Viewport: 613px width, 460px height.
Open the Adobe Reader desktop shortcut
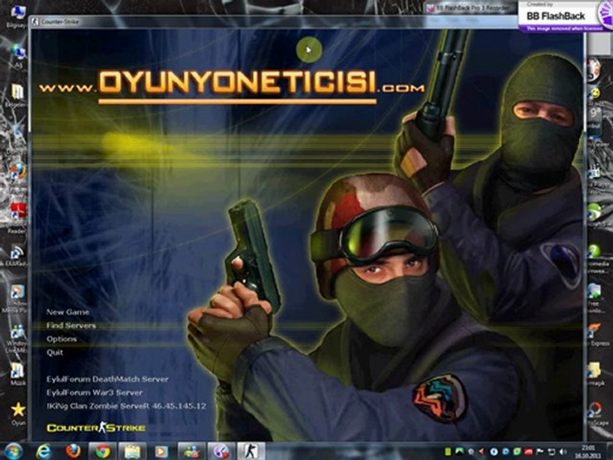click(x=17, y=217)
